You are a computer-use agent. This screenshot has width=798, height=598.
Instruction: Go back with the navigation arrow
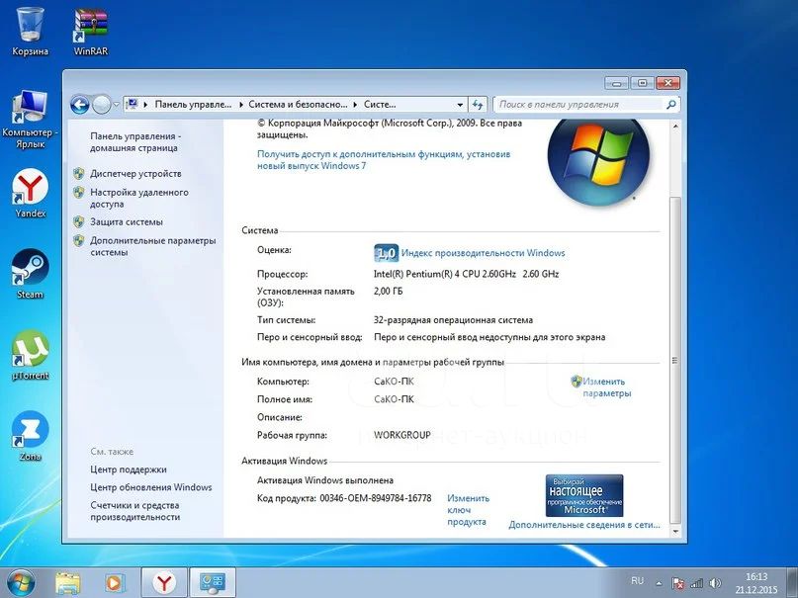[x=80, y=105]
